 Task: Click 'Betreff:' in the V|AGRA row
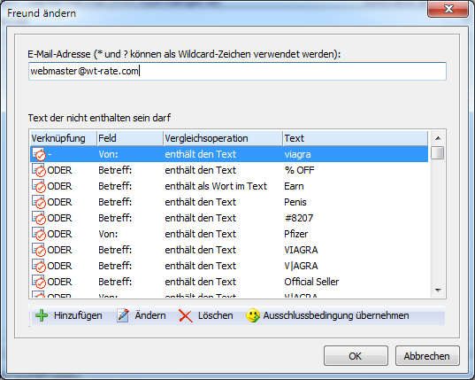115,266
